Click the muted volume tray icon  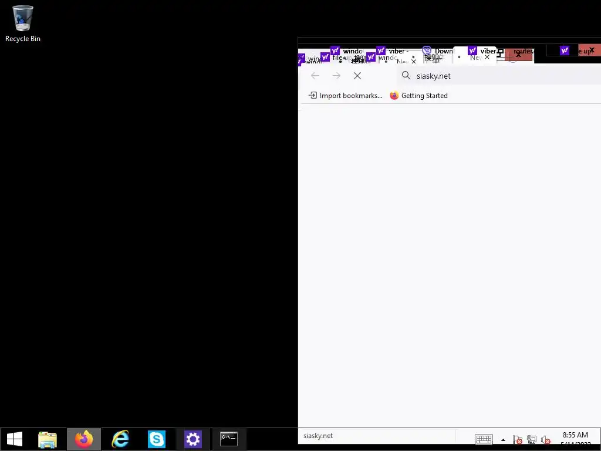pos(545,439)
